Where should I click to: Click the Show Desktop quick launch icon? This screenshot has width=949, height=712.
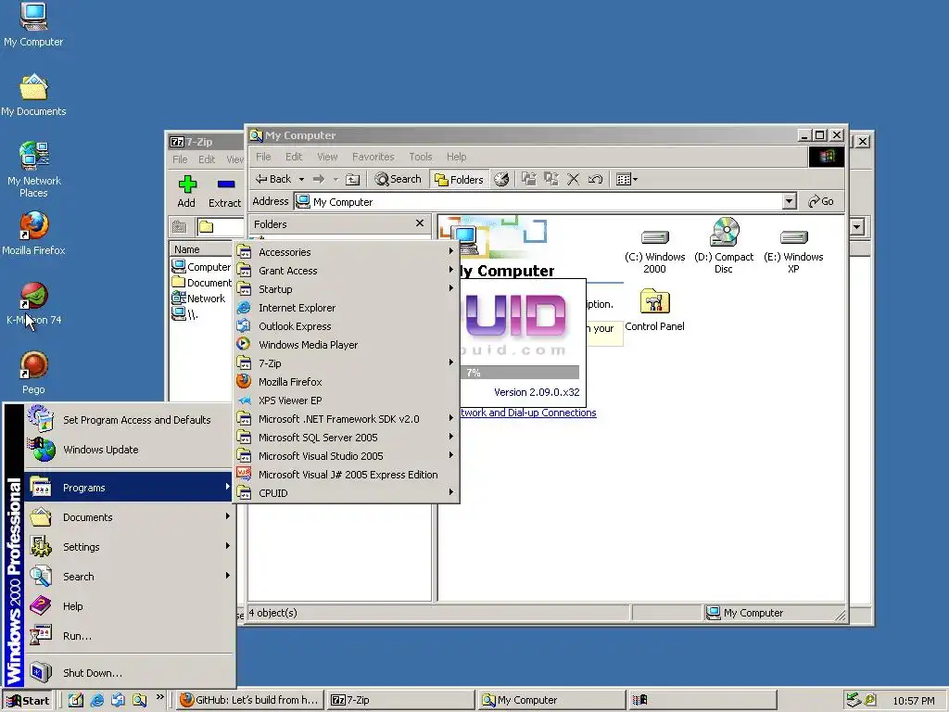(76, 700)
